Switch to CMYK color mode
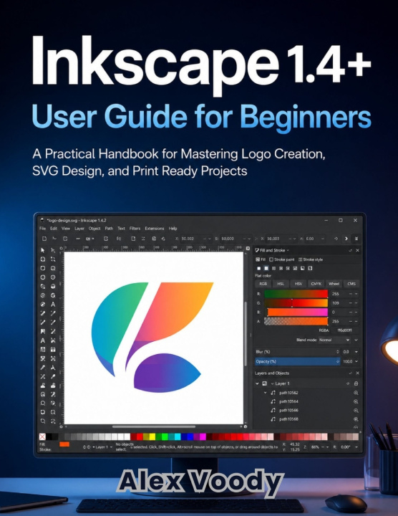Viewport: 398px width, 516px height. (316, 284)
